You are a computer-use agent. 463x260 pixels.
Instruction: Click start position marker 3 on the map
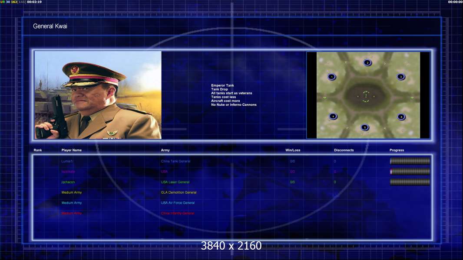pyautogui.click(x=401, y=77)
